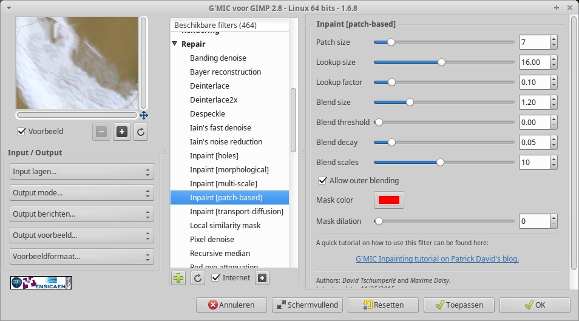579x321 pixels.
Task: Maximize the G'MIC window via plus icon
Action: [x=557, y=8]
